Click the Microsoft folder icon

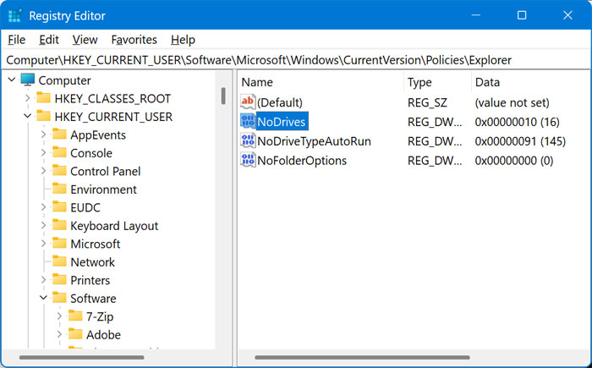59,243
